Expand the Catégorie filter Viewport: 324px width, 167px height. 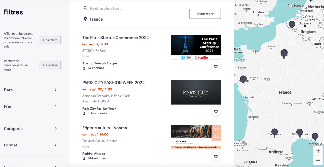(31, 129)
